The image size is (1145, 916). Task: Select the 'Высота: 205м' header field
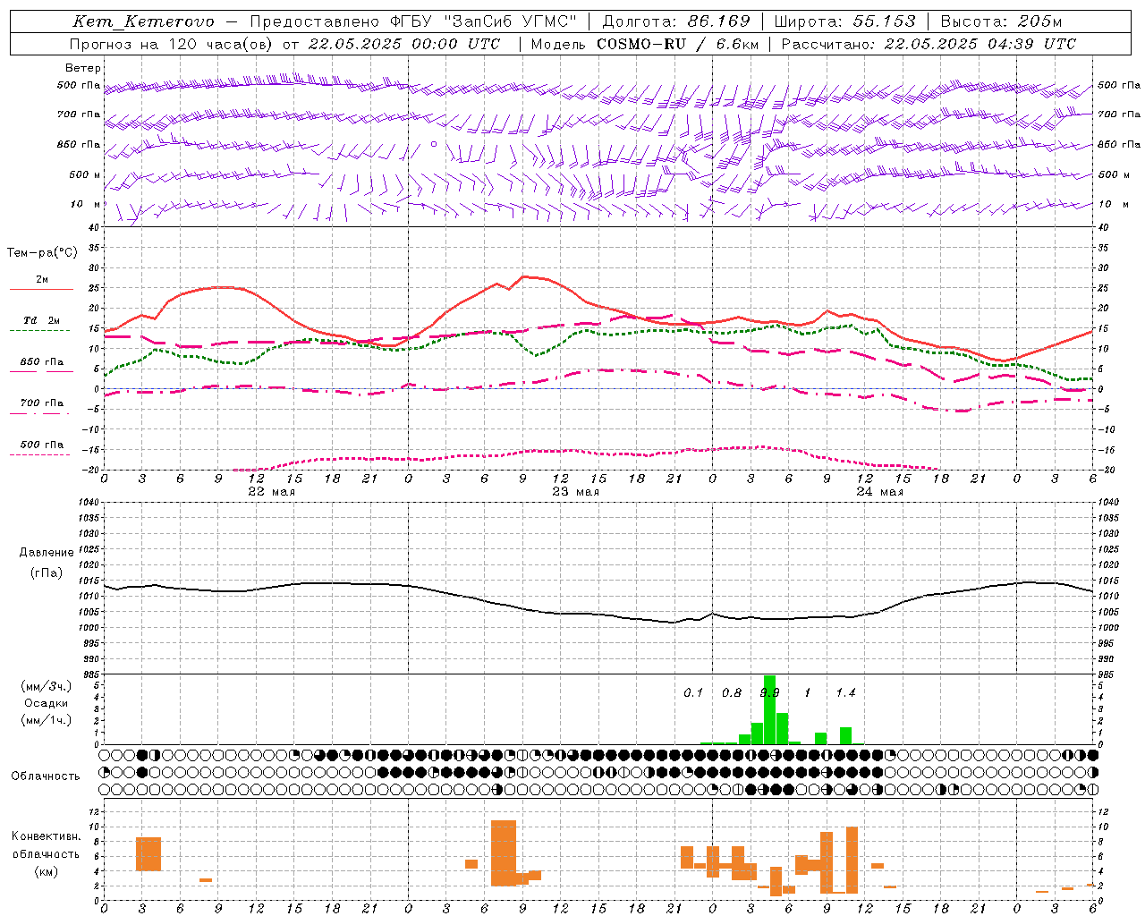(x=1001, y=21)
